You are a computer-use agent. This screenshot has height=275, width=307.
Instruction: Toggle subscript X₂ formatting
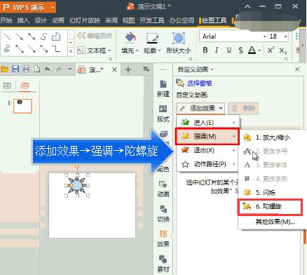[283, 51]
